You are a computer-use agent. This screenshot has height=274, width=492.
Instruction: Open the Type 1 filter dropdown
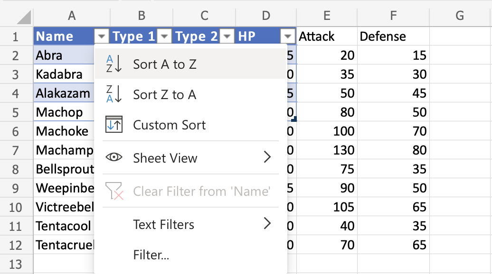(x=164, y=37)
